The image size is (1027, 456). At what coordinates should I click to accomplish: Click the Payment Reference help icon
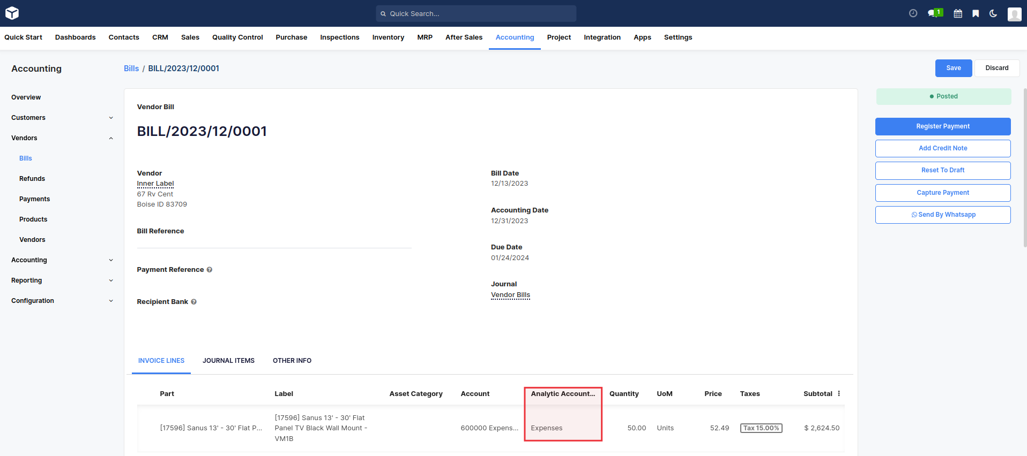210,270
